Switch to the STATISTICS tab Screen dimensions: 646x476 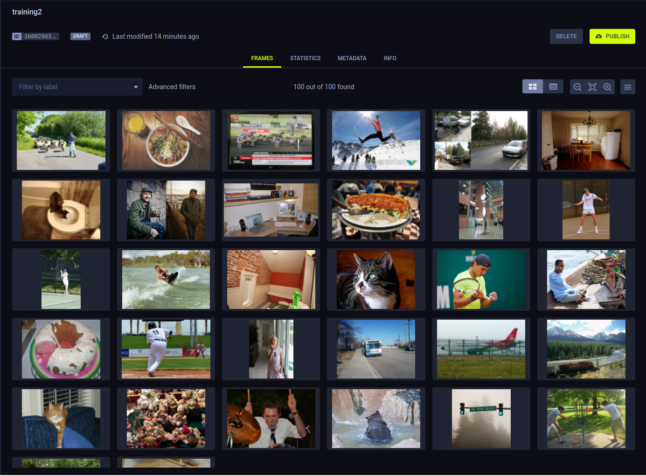point(305,58)
